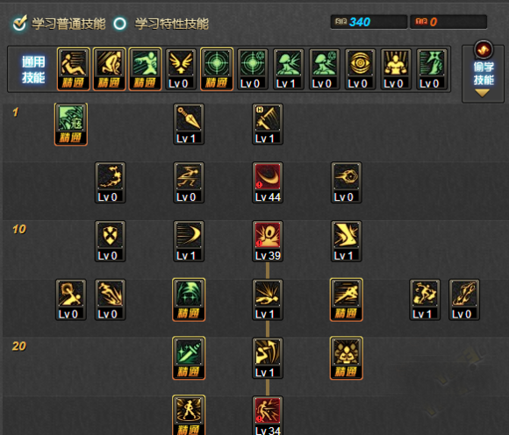Select the winged arrow general skill
The width and height of the screenshot is (509, 435).
pos(181,69)
